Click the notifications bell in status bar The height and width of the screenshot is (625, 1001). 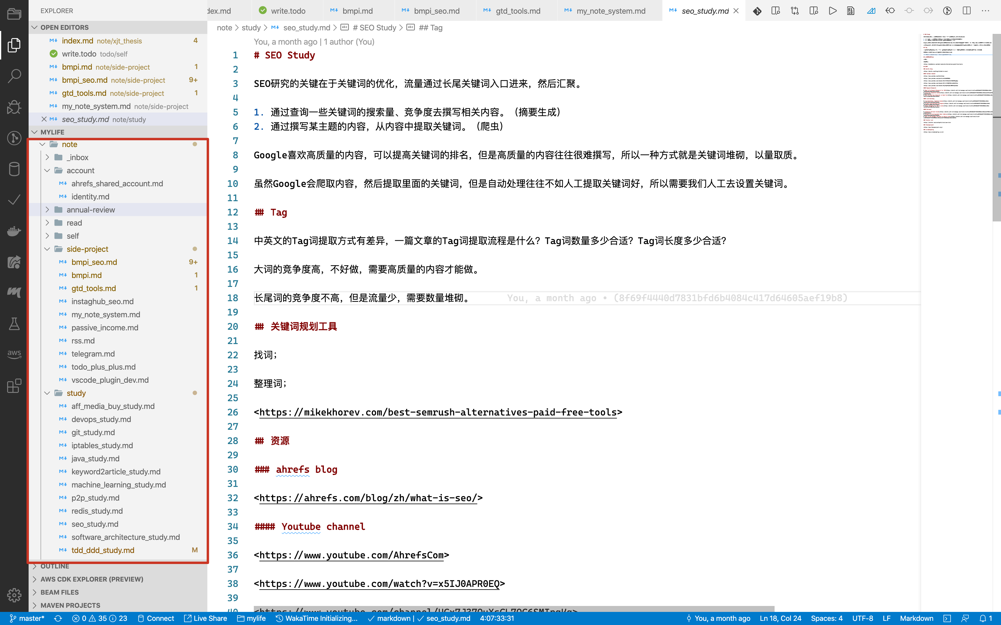[x=983, y=618]
